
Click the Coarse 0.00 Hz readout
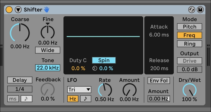(x=20, y=47)
